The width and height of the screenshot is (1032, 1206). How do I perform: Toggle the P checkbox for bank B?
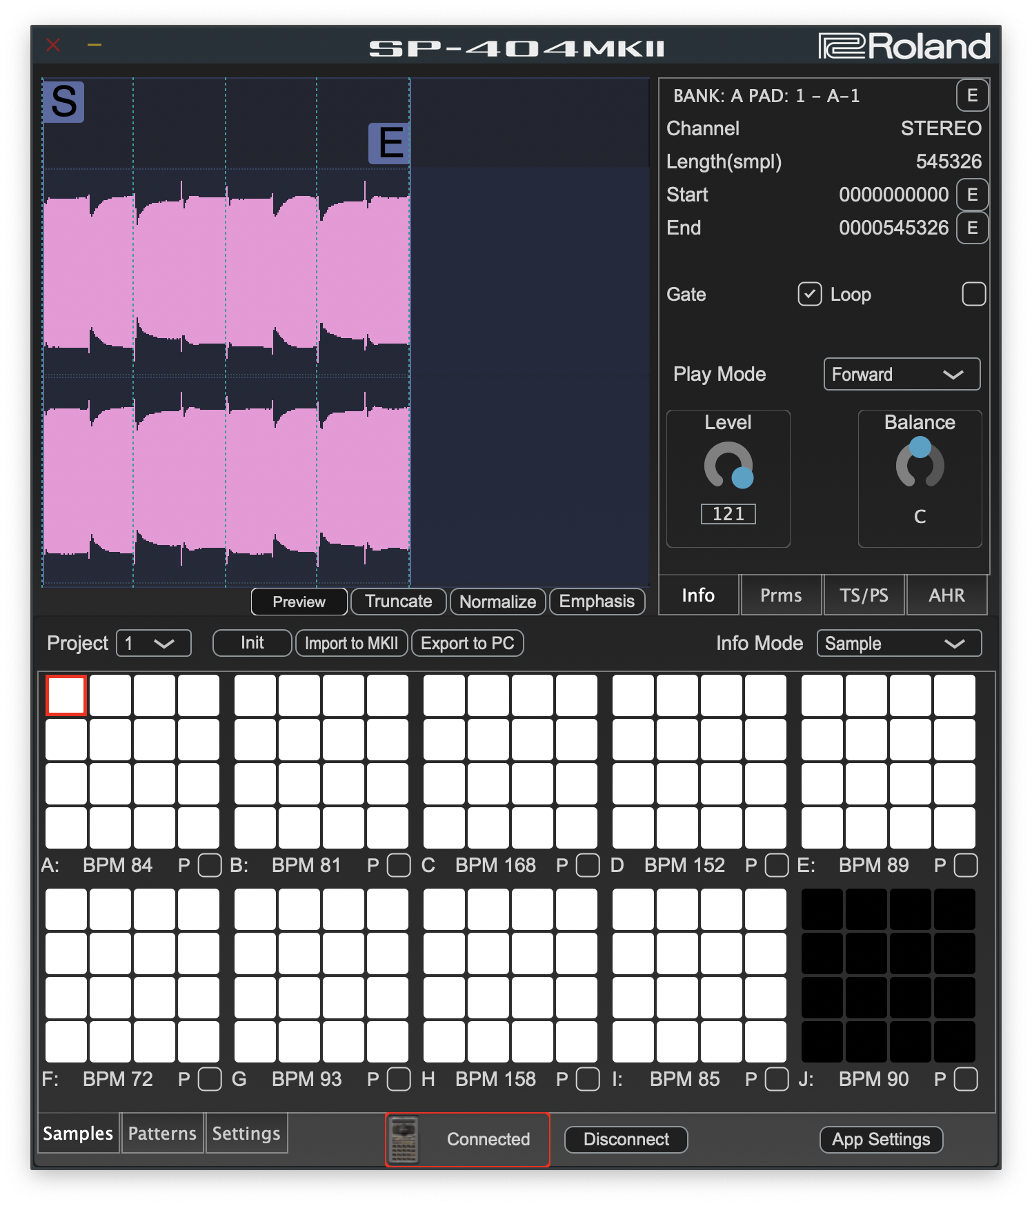click(399, 865)
